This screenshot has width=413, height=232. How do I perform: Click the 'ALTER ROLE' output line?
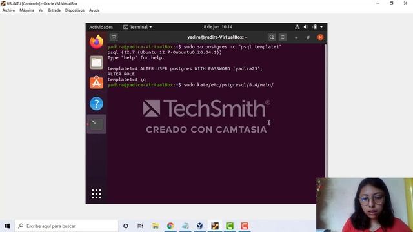coord(121,74)
